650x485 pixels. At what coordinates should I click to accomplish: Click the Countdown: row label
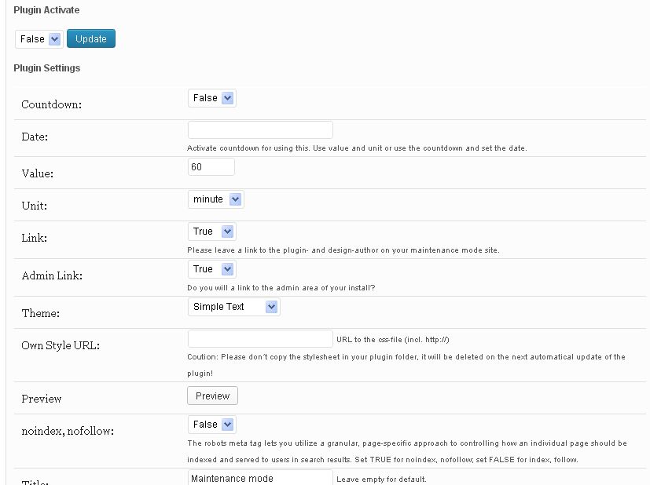(51, 104)
